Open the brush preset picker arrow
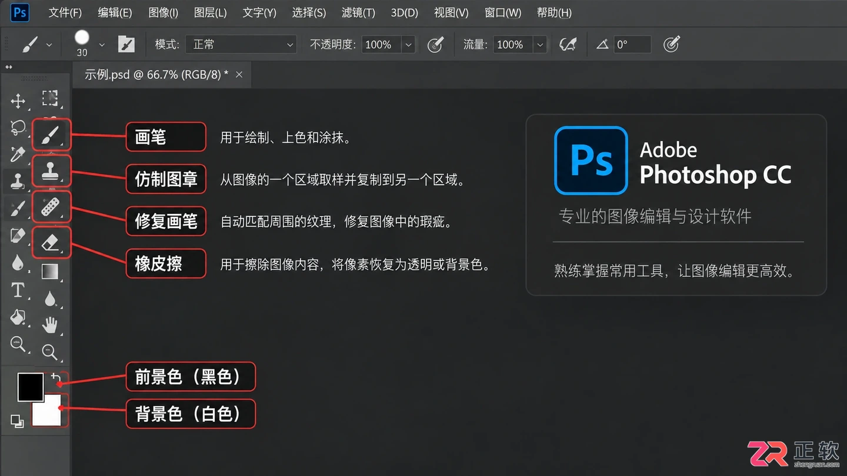The image size is (847, 476). (x=102, y=45)
